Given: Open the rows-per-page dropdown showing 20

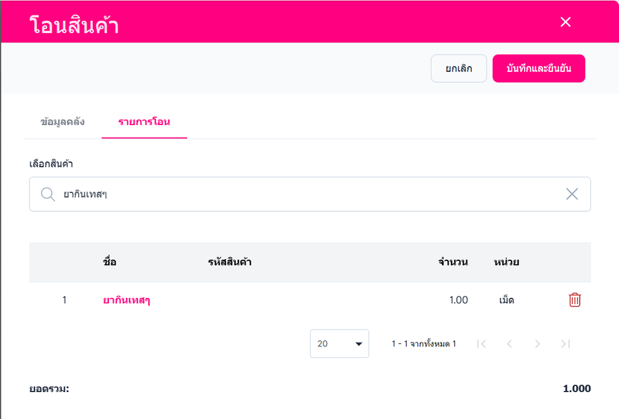Looking at the screenshot, I should point(340,344).
